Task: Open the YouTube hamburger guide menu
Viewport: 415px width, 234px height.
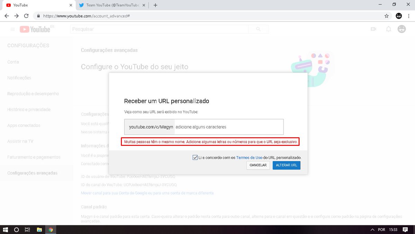Action: pyautogui.click(x=12, y=29)
